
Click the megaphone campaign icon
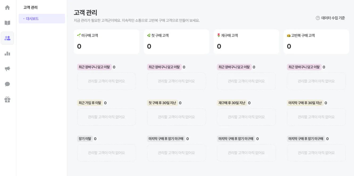[x=7, y=69]
